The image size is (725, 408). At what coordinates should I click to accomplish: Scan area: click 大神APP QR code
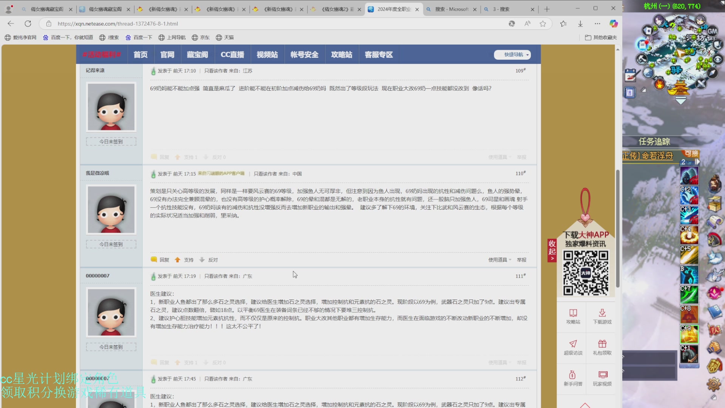pos(586,273)
